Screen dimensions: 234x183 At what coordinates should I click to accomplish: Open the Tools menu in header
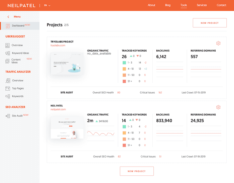click(x=184, y=5)
